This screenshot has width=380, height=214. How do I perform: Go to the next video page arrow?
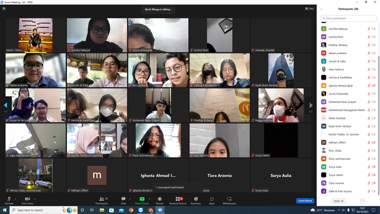tap(311, 105)
